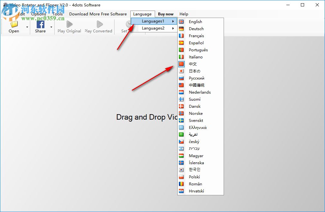This screenshot has width=325, height=212.
Task: Select the British flag icon for English
Action: click(181, 21)
